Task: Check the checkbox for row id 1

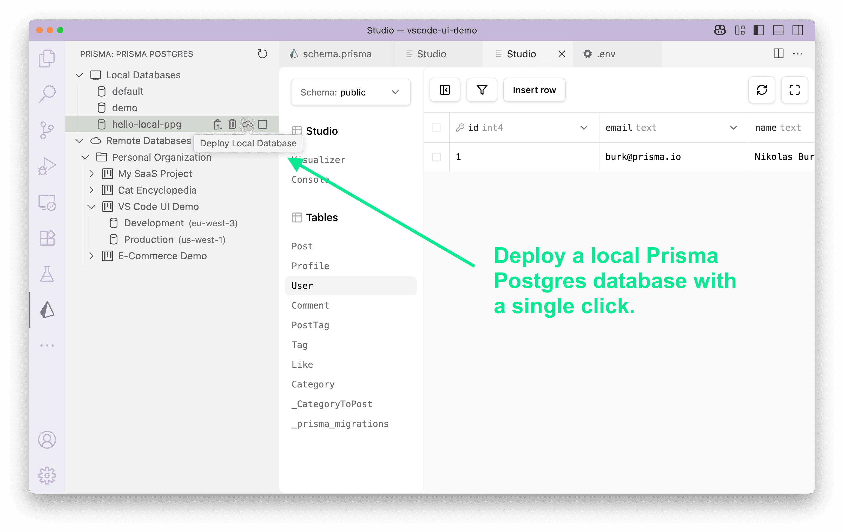Action: (x=436, y=157)
